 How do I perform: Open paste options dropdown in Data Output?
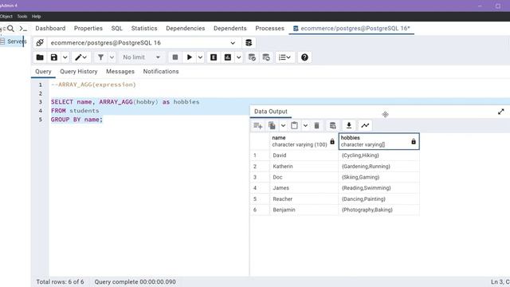[305, 126]
